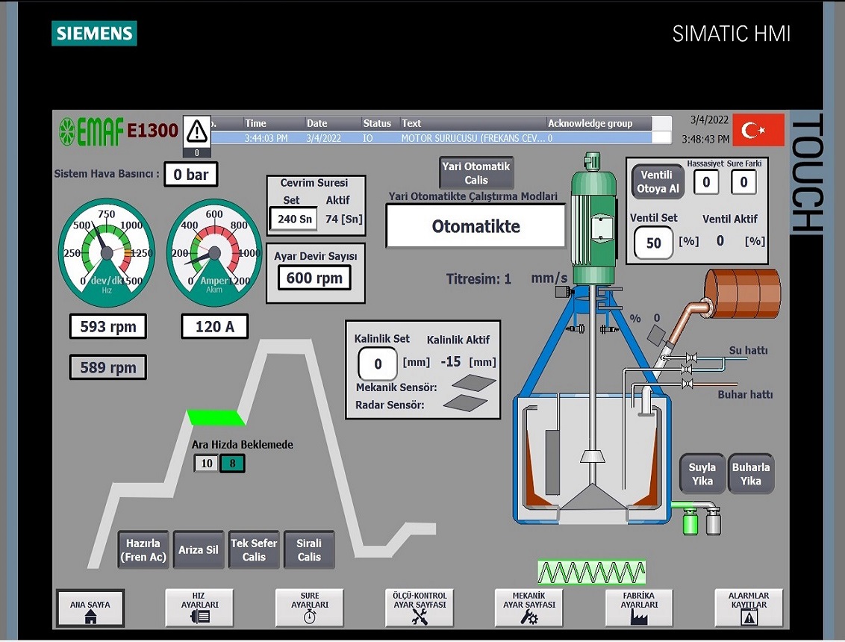845x642 pixels.
Task: Open Fabrika Ayarlari factory settings
Action: point(639,608)
